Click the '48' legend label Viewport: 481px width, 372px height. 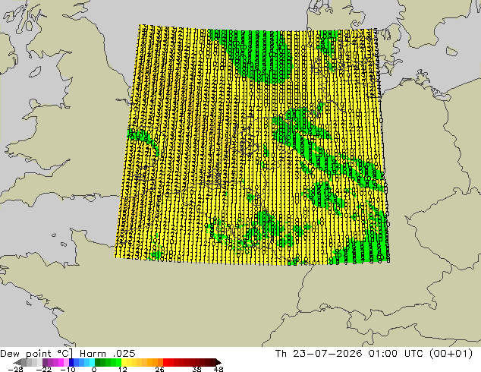tap(218, 369)
